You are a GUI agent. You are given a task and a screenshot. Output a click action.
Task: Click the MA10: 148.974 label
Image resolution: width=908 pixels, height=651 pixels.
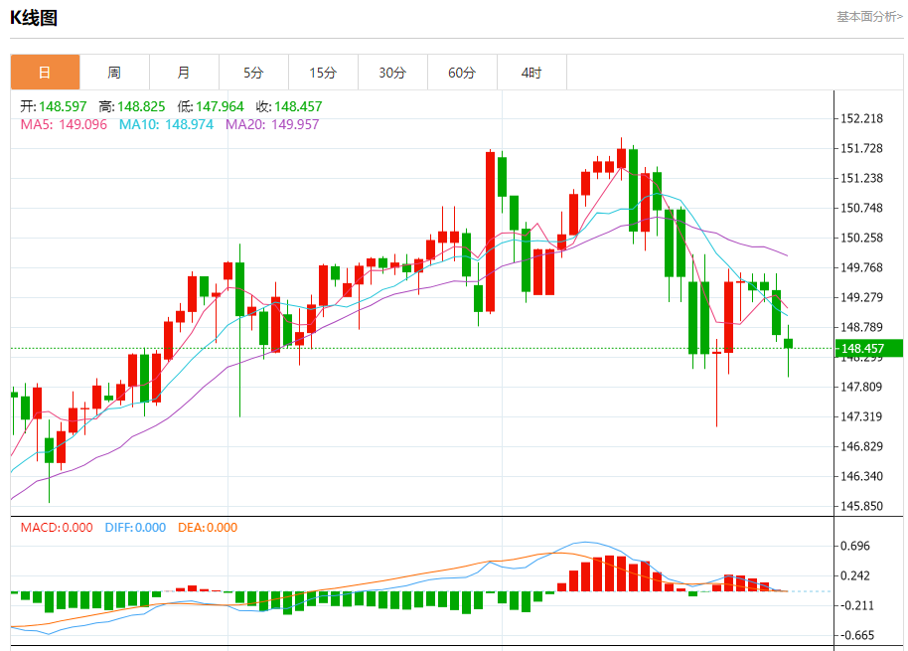click(166, 124)
